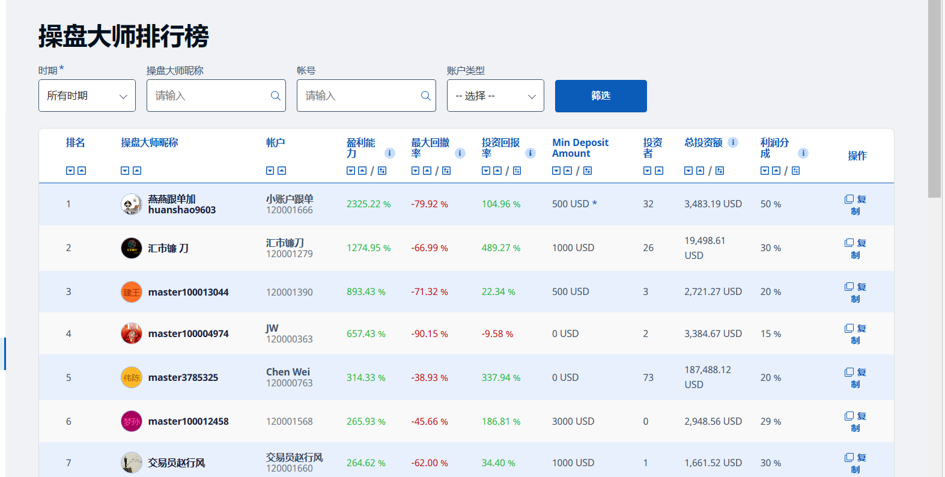945x477 pixels.
Task: Click account Chen Wei 120000763
Action: (x=290, y=377)
